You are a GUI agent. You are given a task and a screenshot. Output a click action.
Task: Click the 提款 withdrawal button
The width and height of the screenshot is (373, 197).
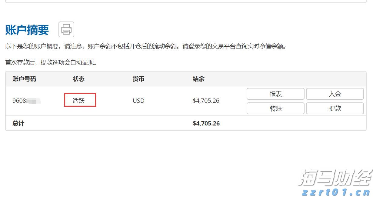335,108
